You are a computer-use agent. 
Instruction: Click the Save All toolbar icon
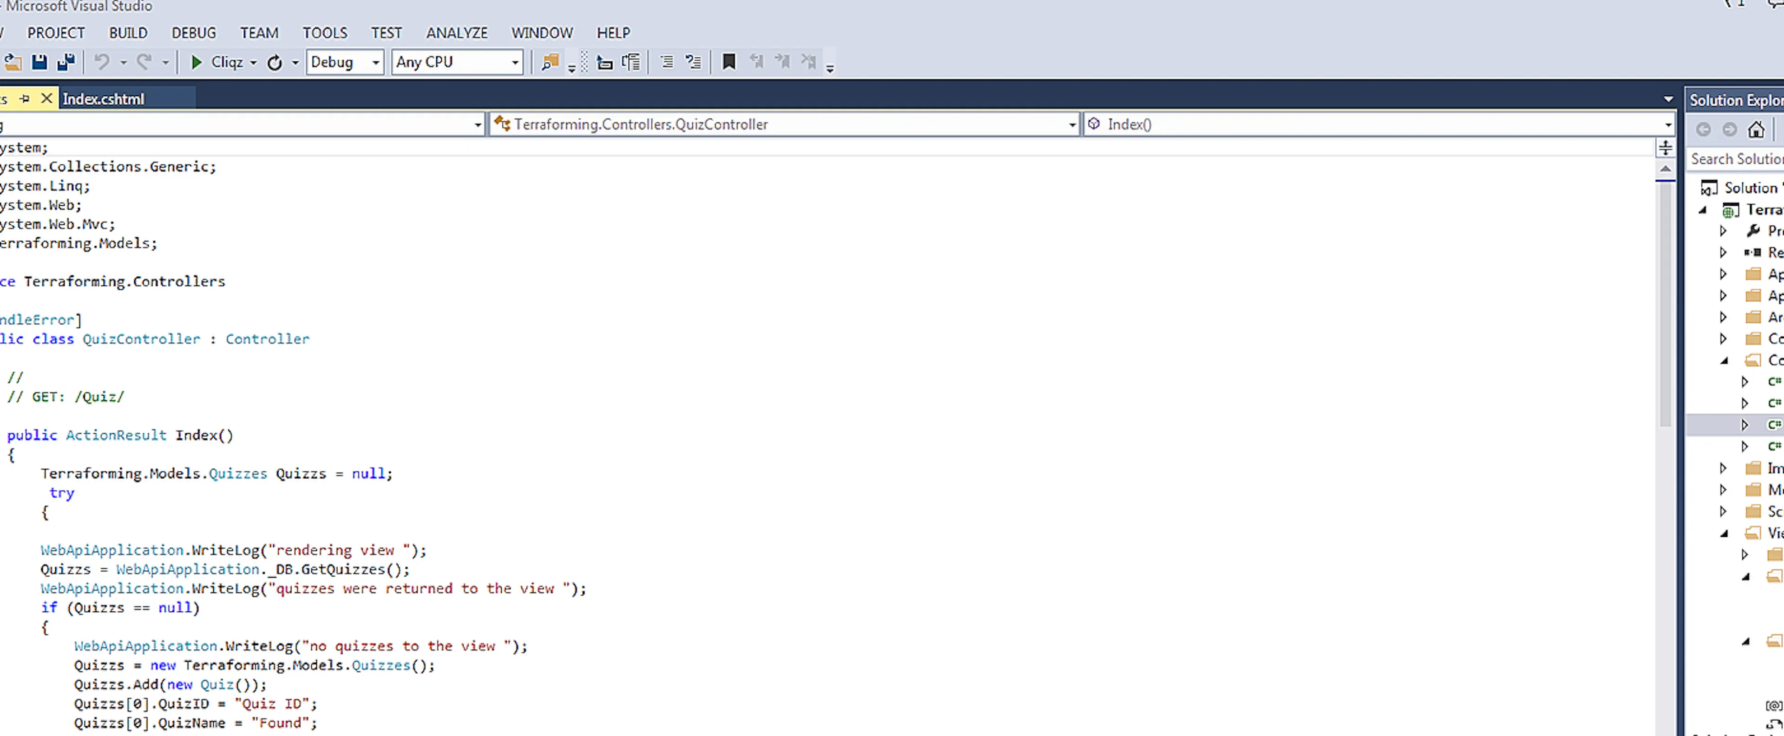(66, 62)
